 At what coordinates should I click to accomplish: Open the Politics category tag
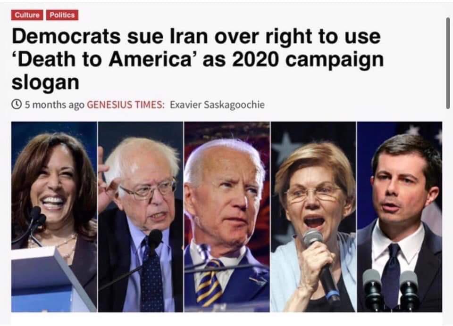coord(62,15)
